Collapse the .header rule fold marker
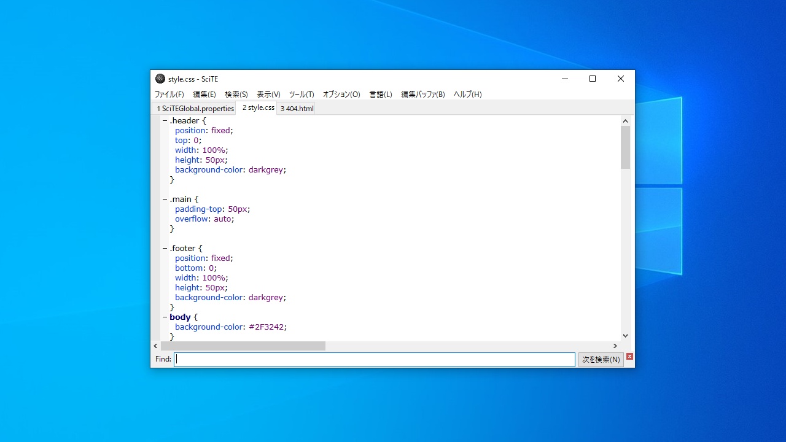 tap(165, 121)
